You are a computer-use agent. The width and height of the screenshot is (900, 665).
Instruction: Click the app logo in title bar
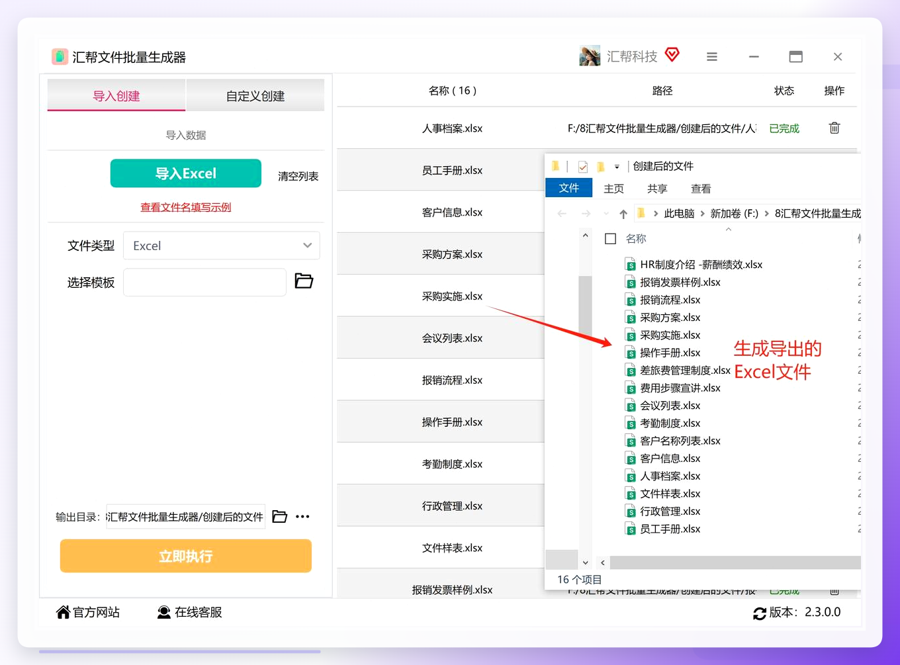(60, 56)
